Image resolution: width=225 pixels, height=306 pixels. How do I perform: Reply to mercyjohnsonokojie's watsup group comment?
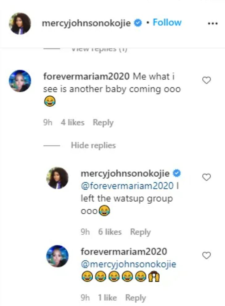tap(140, 232)
